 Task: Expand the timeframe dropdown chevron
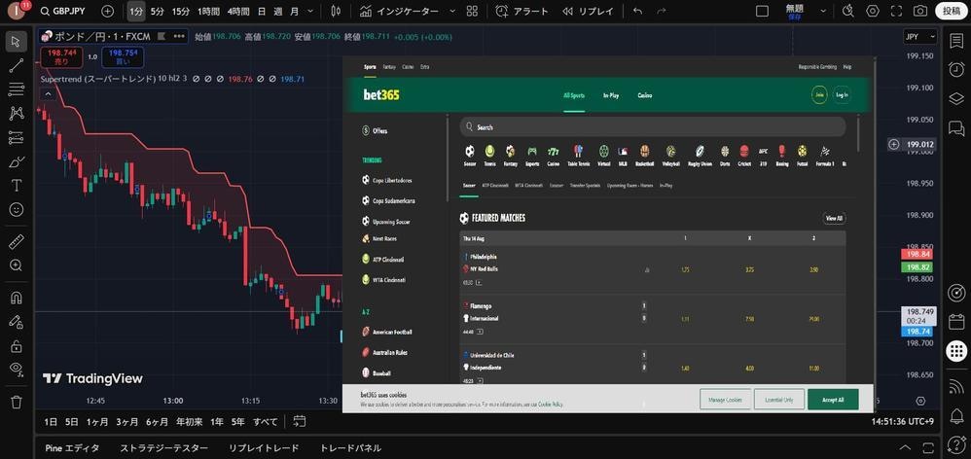click(x=310, y=11)
